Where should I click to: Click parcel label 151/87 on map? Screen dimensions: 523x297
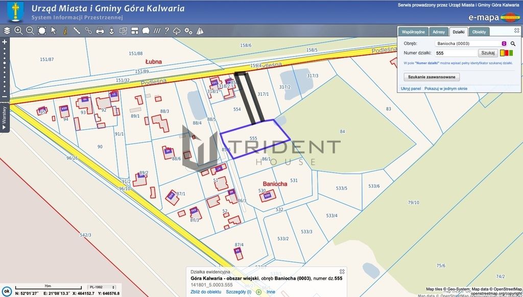pos(46,59)
